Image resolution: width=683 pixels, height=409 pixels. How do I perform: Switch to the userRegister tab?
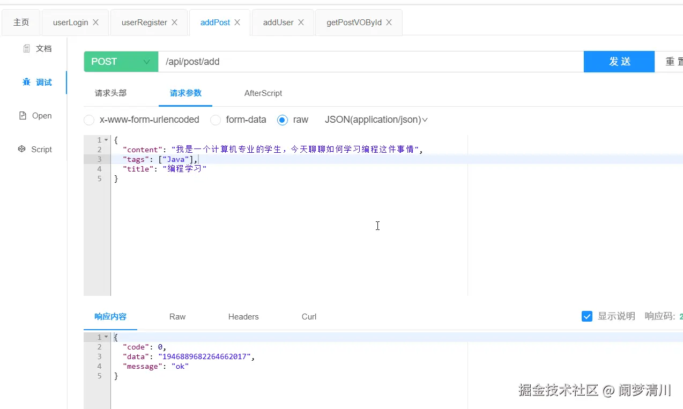point(144,23)
